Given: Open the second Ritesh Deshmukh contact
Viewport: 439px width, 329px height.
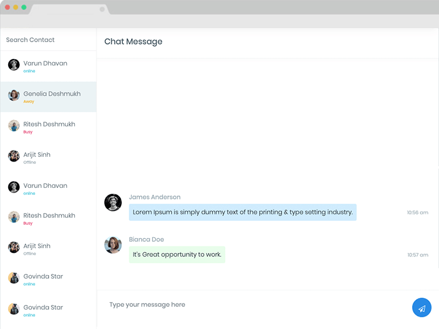Looking at the screenshot, I should 49,215.
